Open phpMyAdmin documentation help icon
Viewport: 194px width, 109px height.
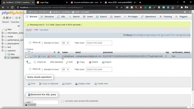coord(10,18)
